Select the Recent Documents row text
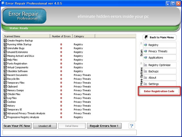Viewport: 182px width, 137px height. pyautogui.click(x=17, y=75)
